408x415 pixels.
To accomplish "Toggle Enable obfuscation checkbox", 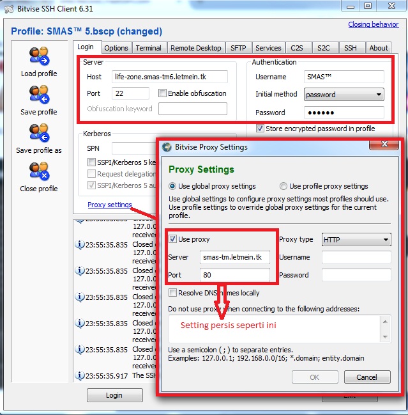I will click(162, 93).
